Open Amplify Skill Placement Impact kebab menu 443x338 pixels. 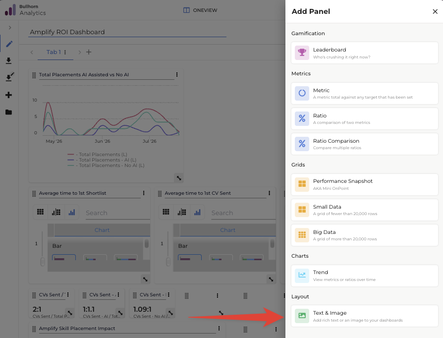[219, 329]
